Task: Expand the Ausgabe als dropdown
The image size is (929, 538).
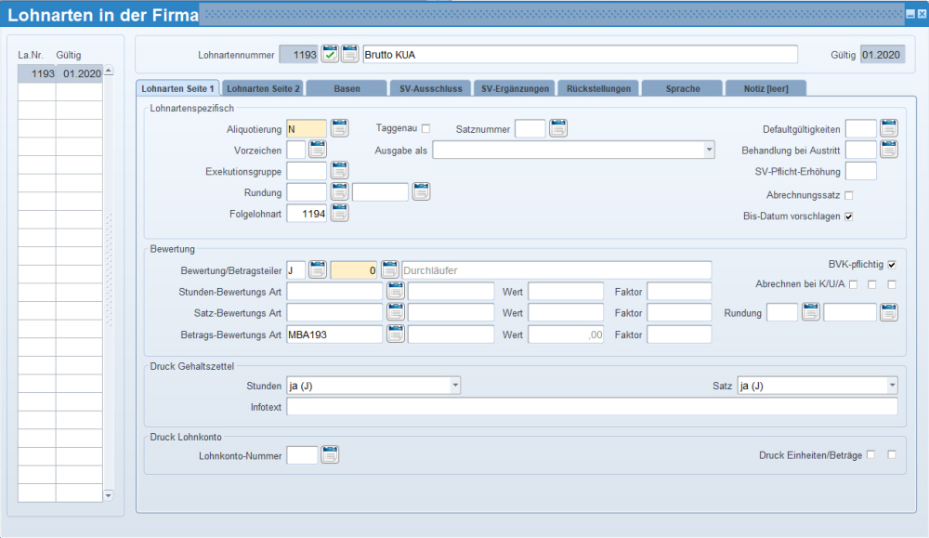Action: click(709, 150)
